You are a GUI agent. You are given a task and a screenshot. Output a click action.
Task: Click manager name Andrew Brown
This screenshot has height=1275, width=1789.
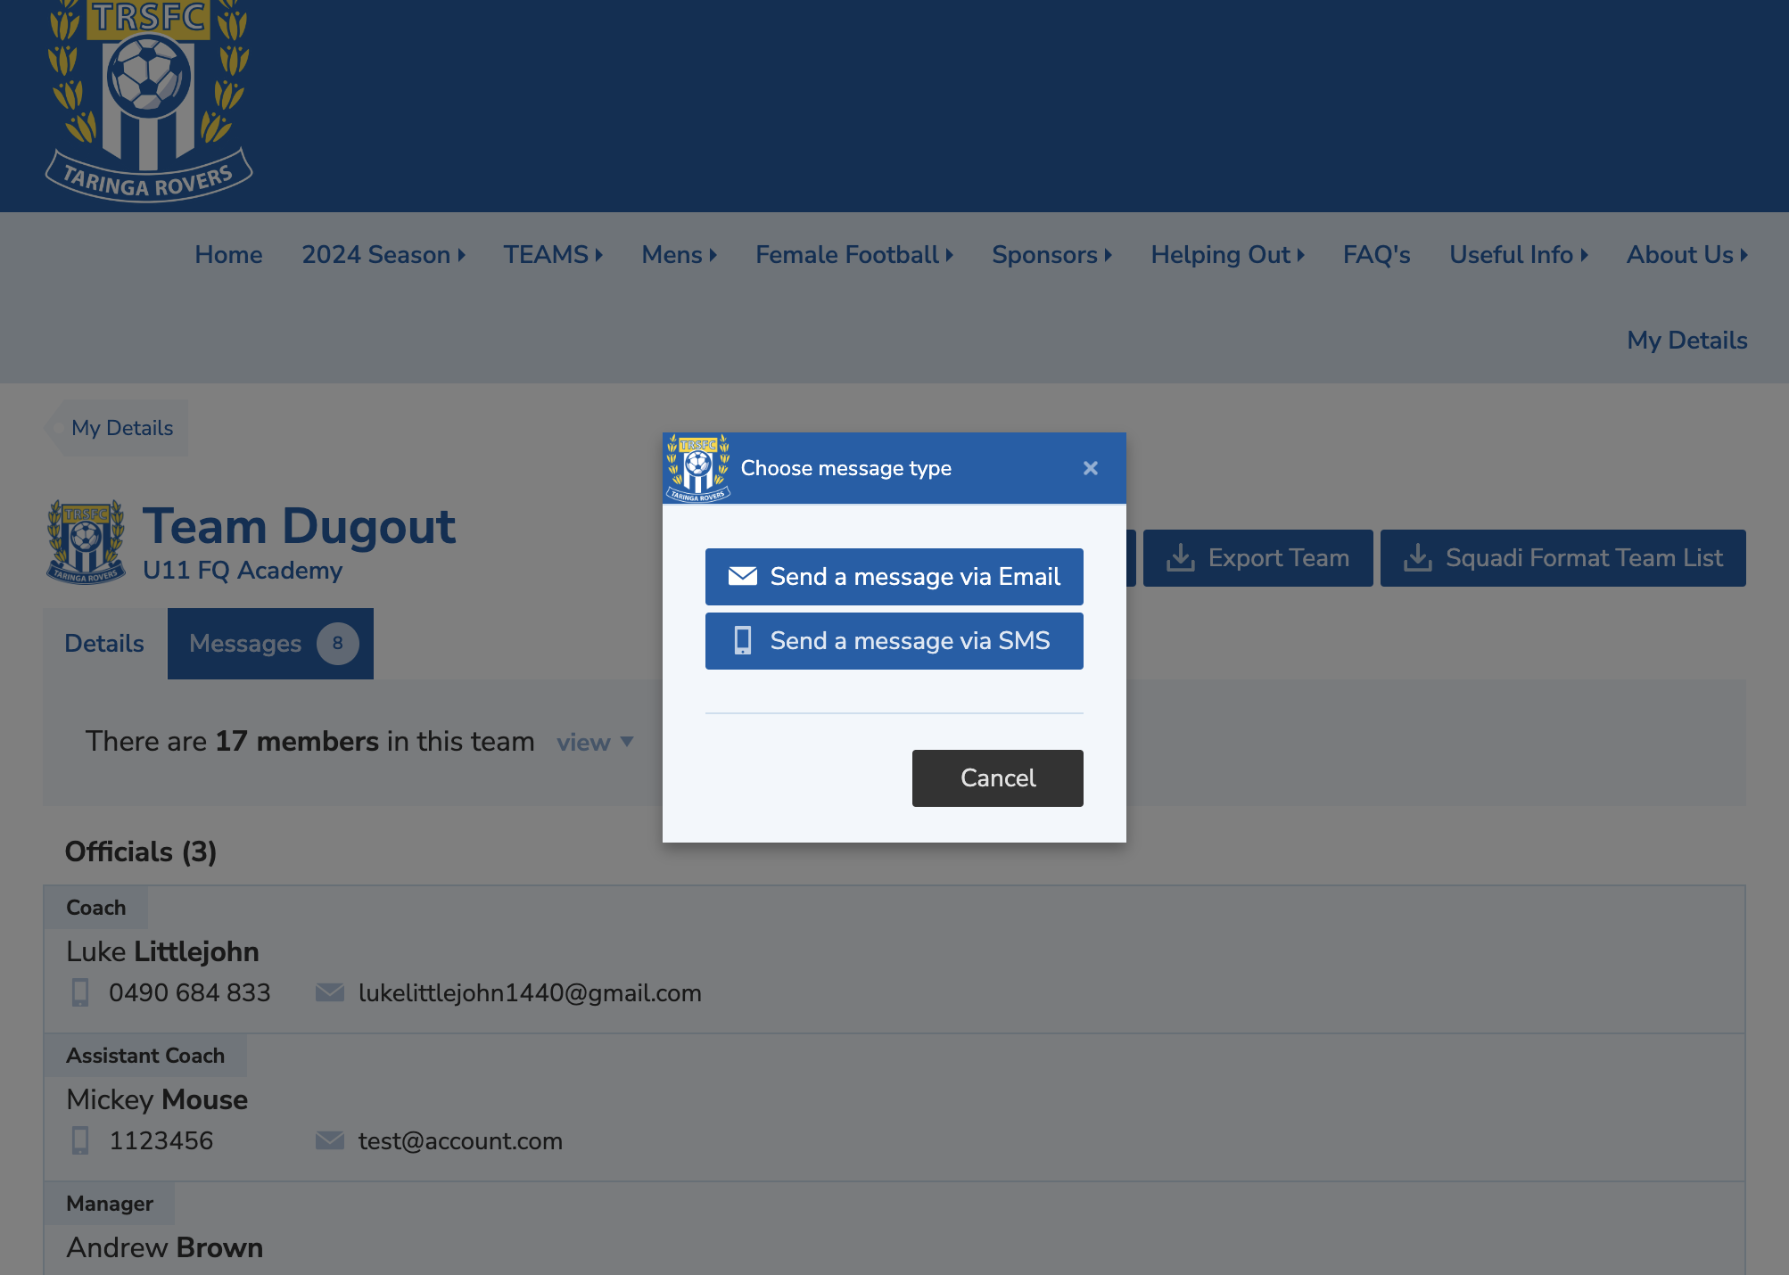165,1247
